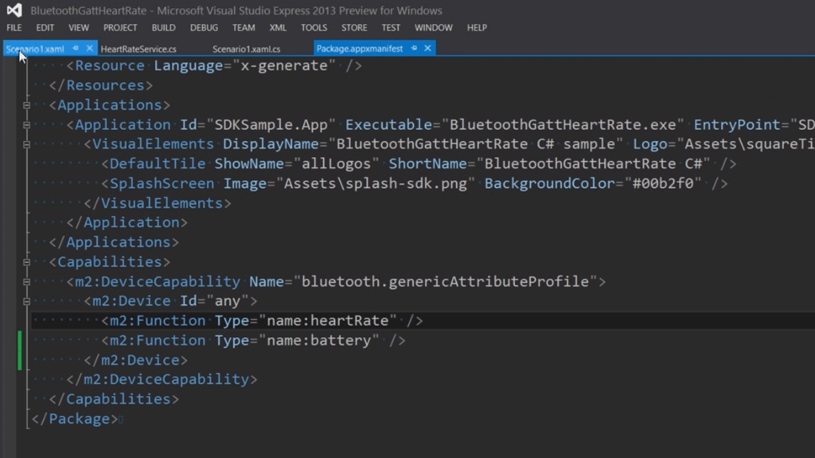Image resolution: width=815 pixels, height=458 pixels.
Task: Open the WINDOW menu
Action: pyautogui.click(x=434, y=28)
